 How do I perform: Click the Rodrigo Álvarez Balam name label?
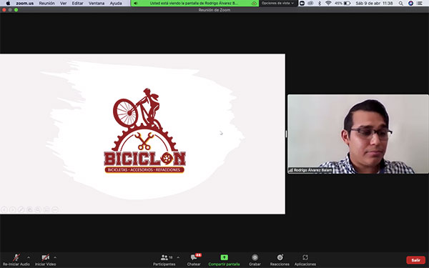tap(310, 170)
